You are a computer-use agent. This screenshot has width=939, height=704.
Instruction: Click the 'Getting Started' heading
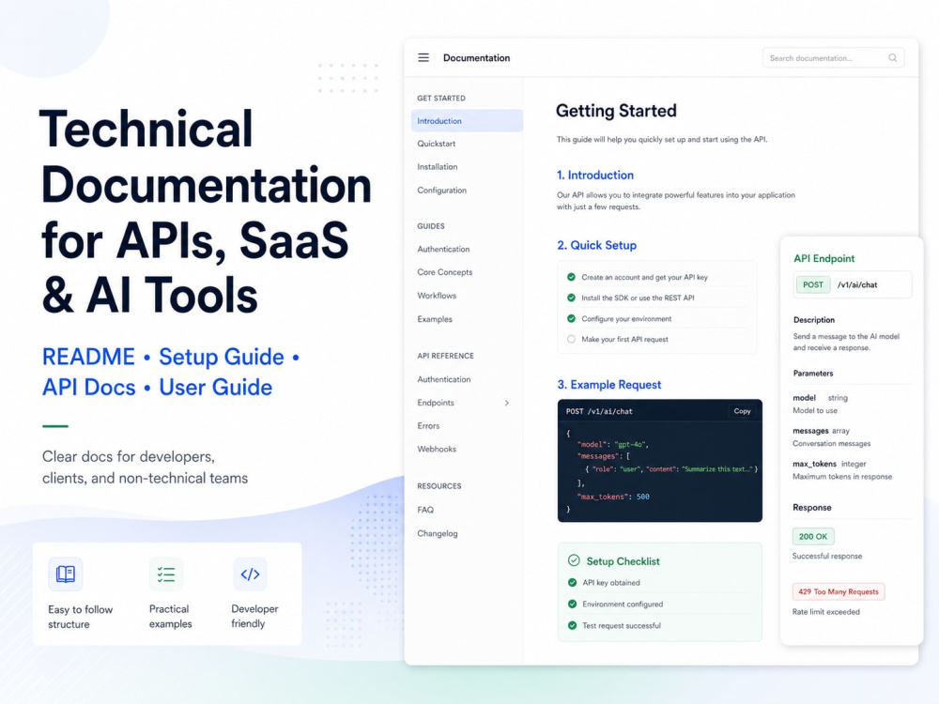coord(616,111)
